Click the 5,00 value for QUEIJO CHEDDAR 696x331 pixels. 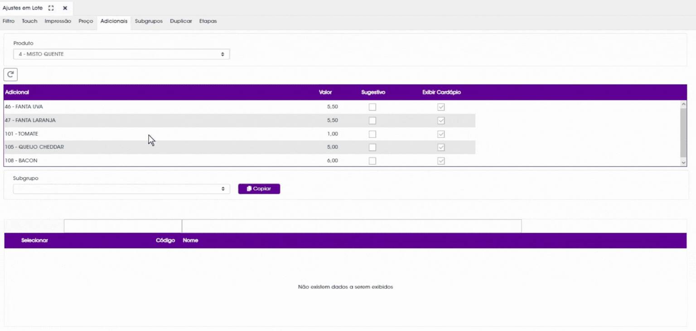click(x=332, y=147)
